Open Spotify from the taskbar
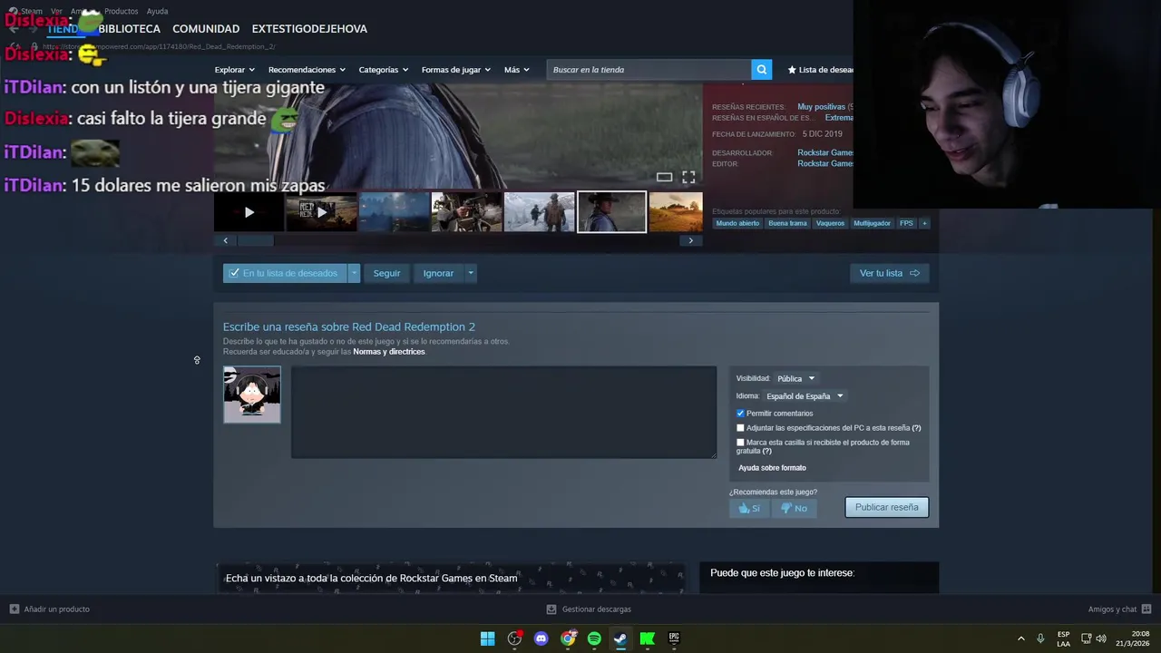 594,638
